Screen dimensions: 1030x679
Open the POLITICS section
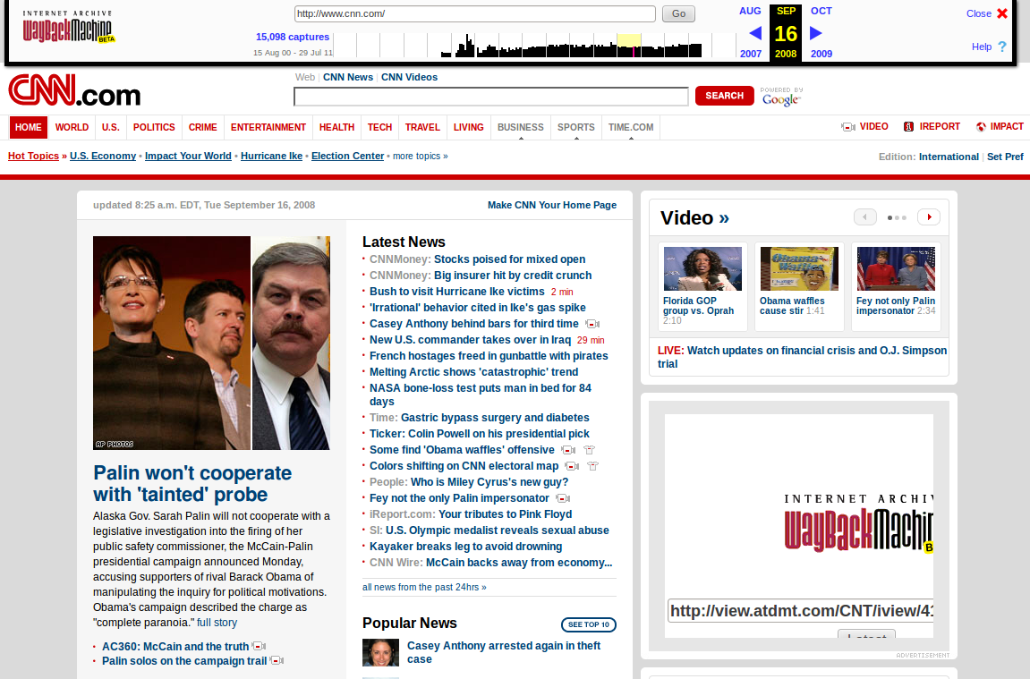coord(155,127)
